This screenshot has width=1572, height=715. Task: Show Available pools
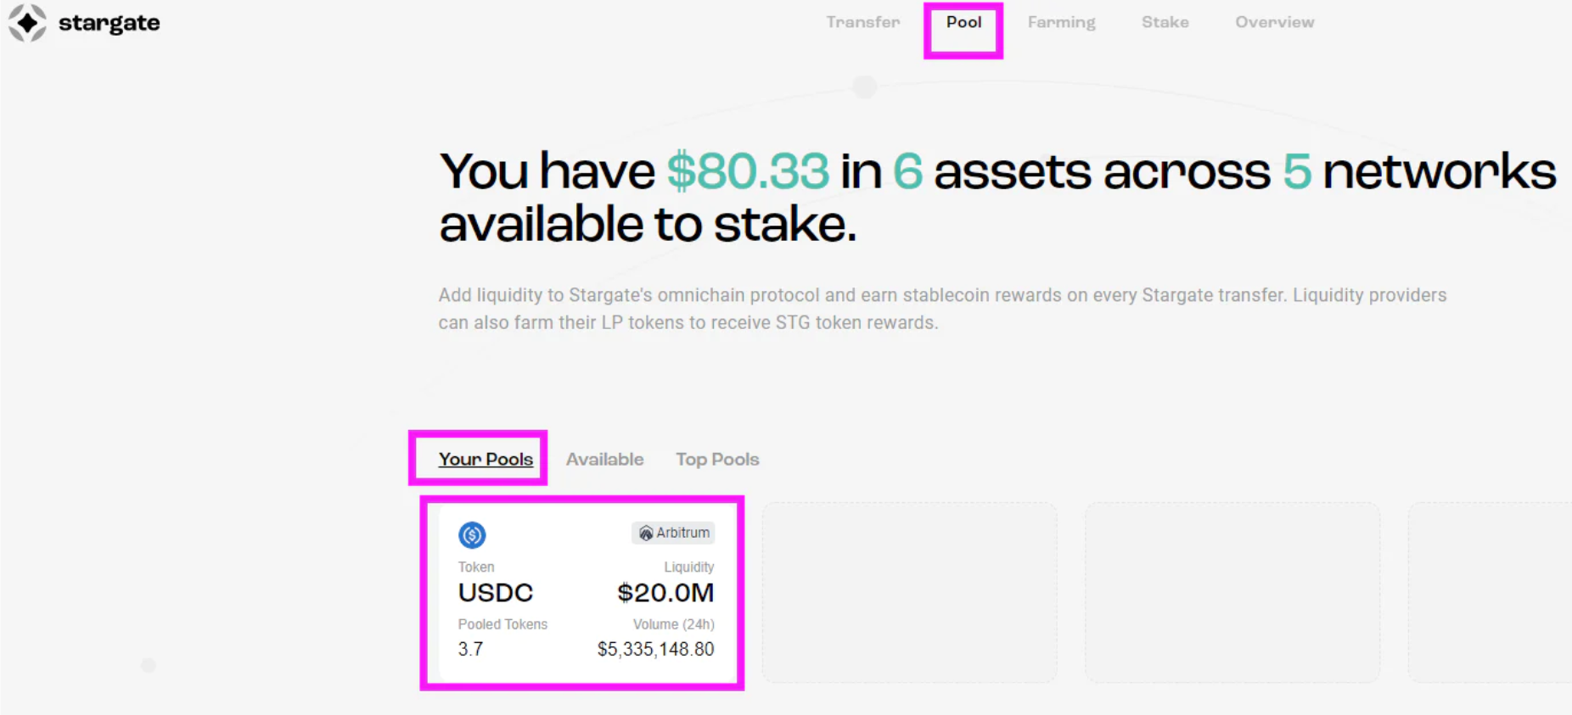[x=604, y=459]
